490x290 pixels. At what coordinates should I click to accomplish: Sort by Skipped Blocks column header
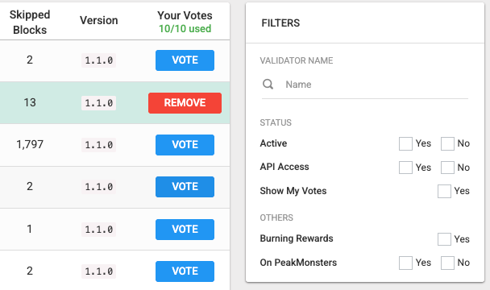click(x=30, y=23)
